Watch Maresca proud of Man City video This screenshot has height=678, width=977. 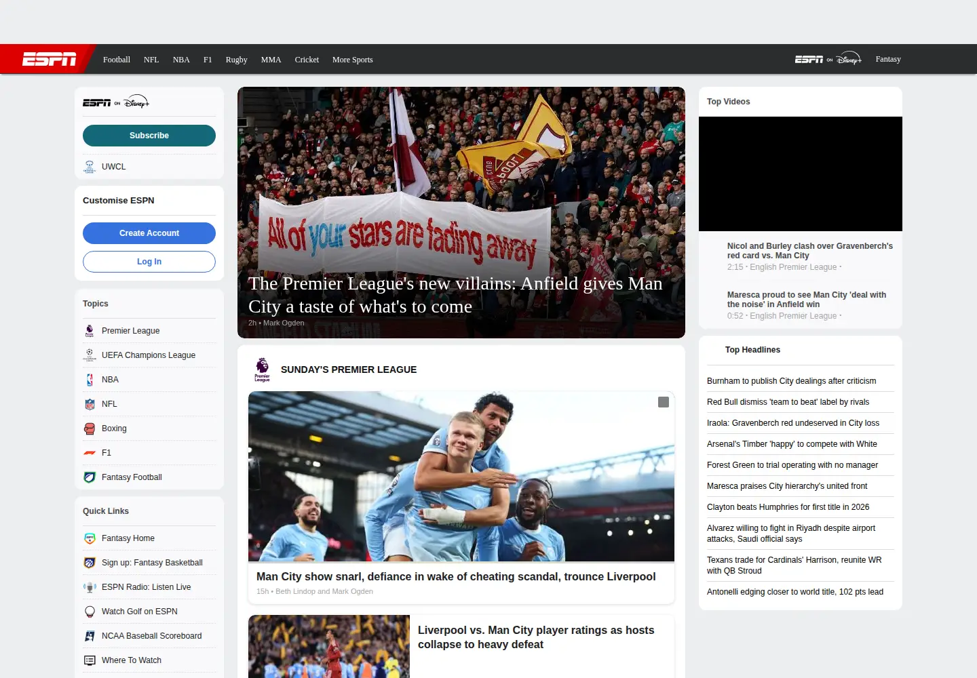807,300
